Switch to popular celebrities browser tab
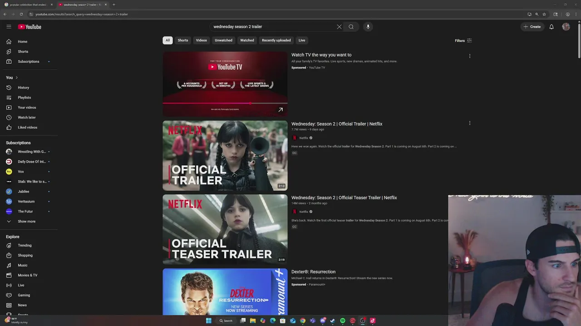Image resolution: width=581 pixels, height=326 pixels. [x=28, y=5]
